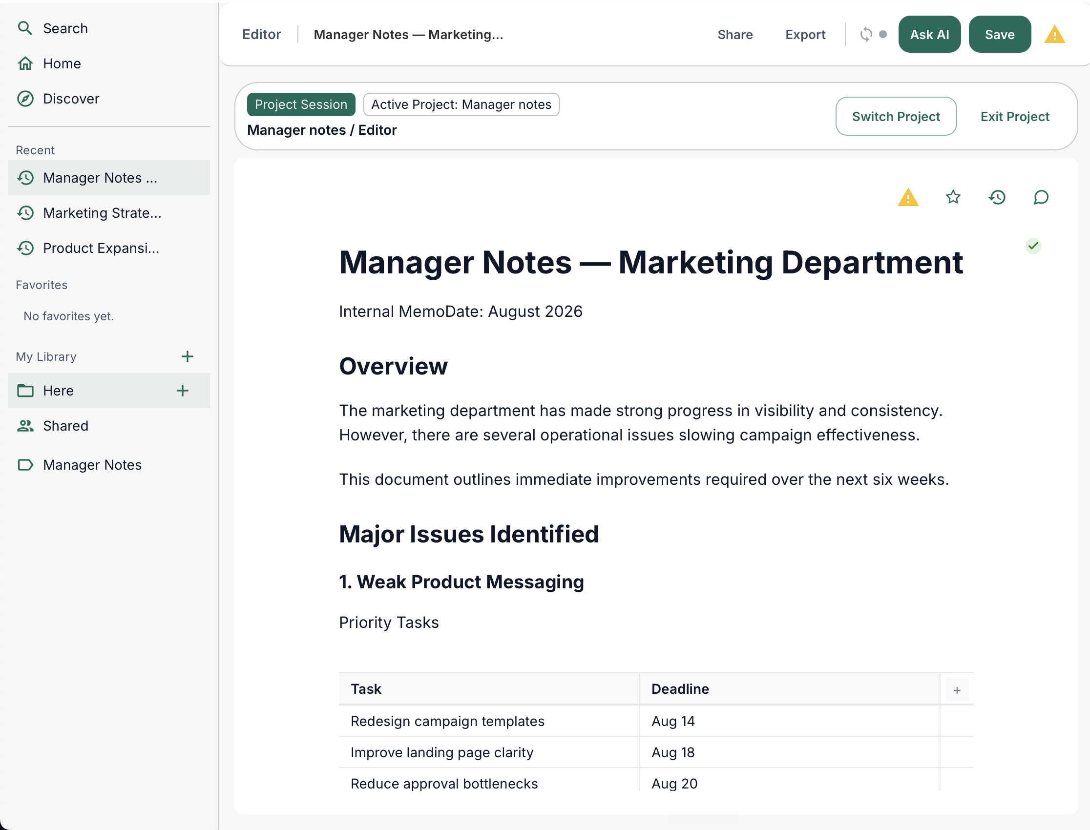Click the gray status dot in top bar

[x=883, y=34]
